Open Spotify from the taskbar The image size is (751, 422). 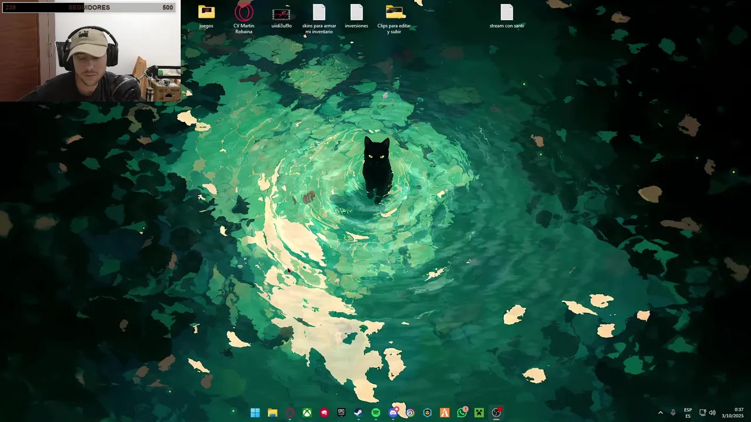tap(376, 413)
